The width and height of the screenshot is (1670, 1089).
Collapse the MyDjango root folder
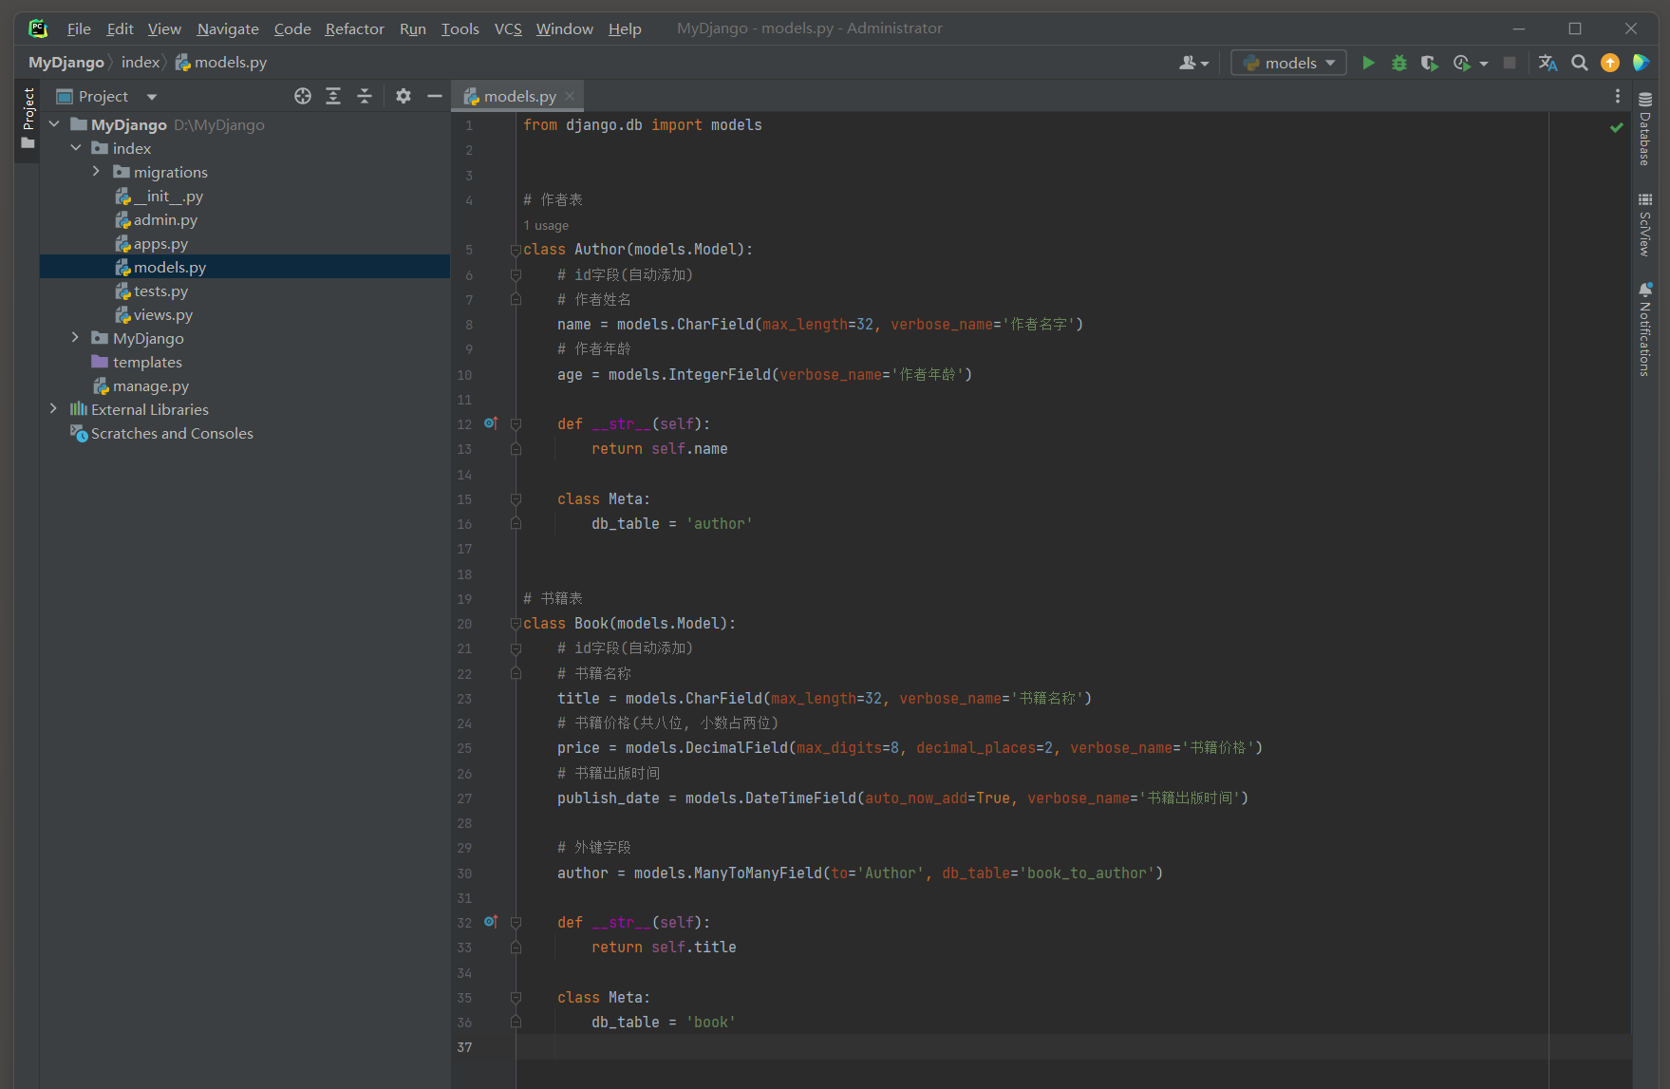(55, 124)
